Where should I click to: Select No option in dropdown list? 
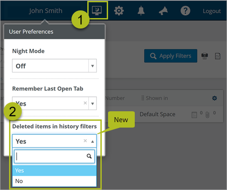click(x=54, y=181)
